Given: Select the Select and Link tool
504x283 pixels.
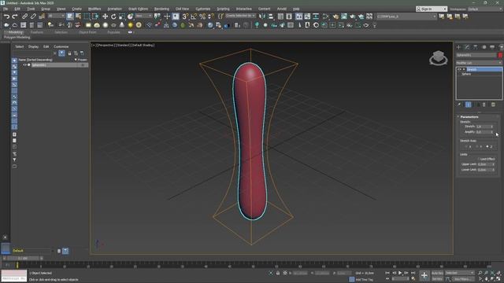Looking at the screenshot, I should tap(24, 17).
